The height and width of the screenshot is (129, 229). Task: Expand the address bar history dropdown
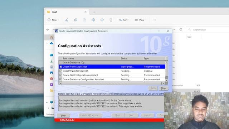coord(174,29)
